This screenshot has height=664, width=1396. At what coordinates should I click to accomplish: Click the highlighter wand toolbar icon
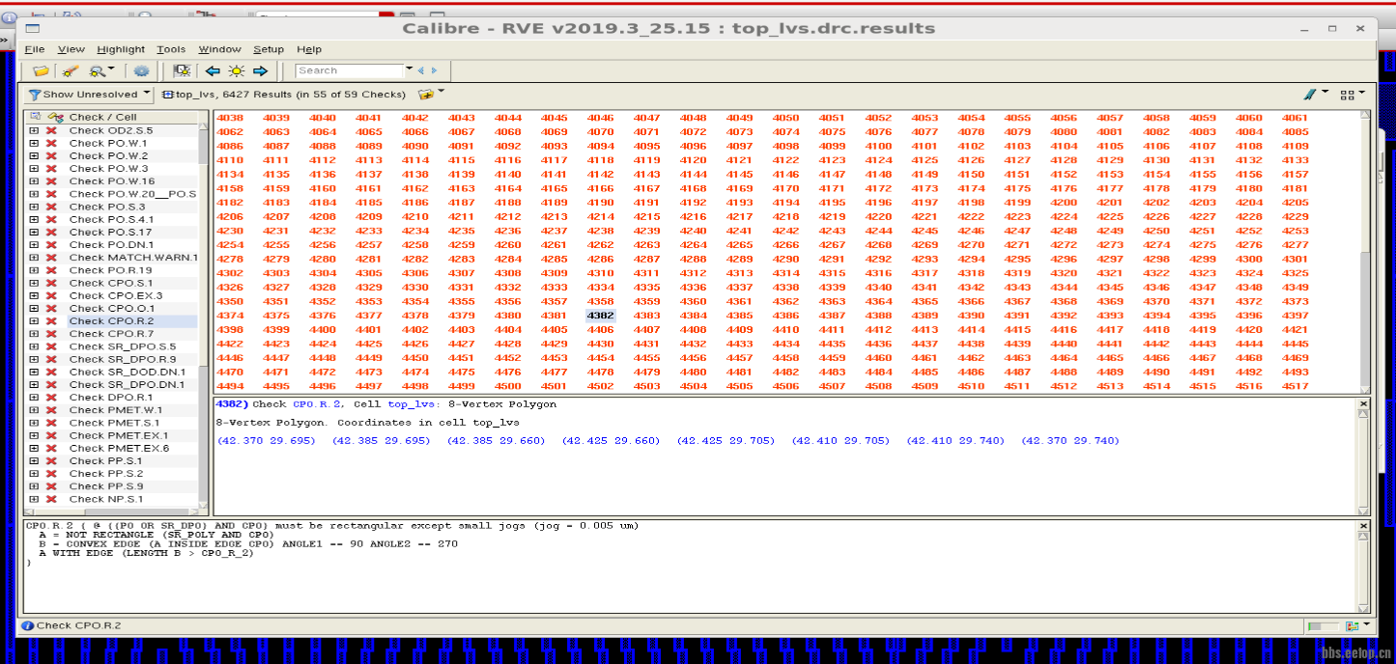(x=70, y=70)
